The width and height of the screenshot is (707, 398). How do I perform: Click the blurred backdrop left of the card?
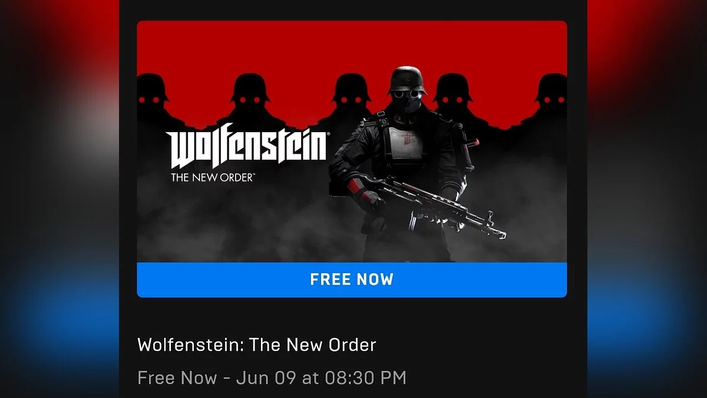pos(59,199)
